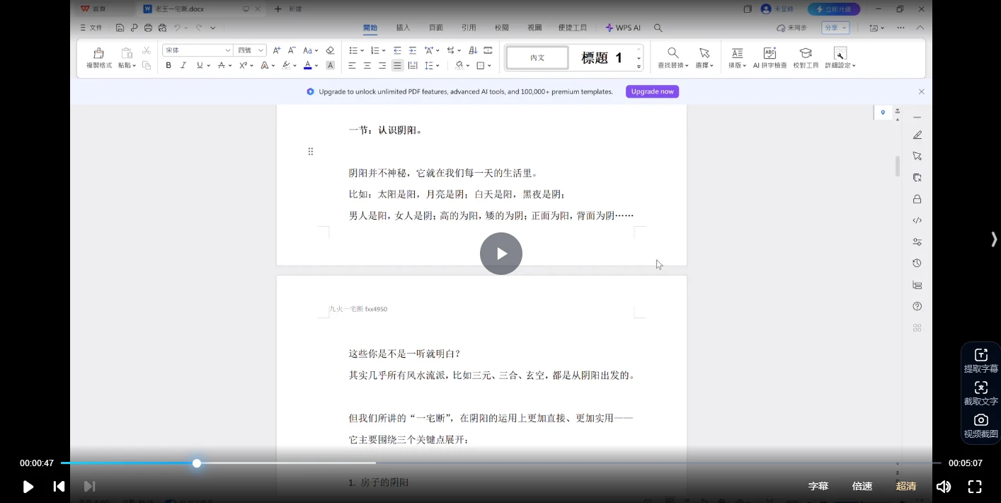
Task: Open the 提取字幕 subtitle extraction tool
Action: pos(980,358)
